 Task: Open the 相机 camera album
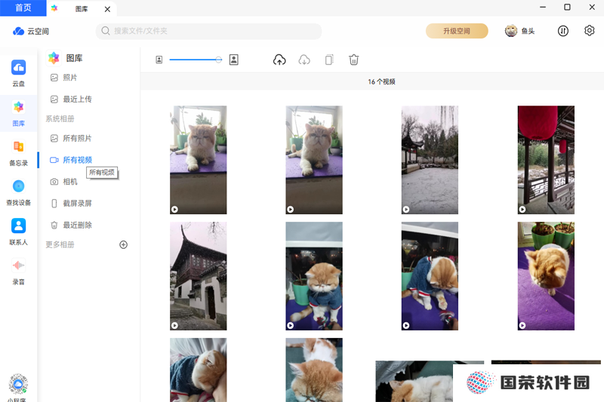(x=64, y=182)
